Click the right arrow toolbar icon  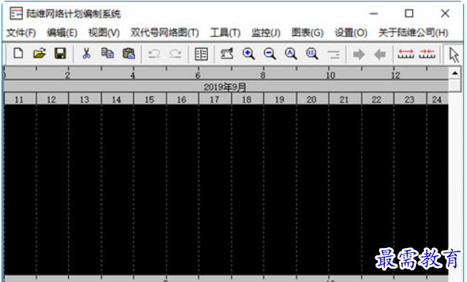(x=359, y=54)
